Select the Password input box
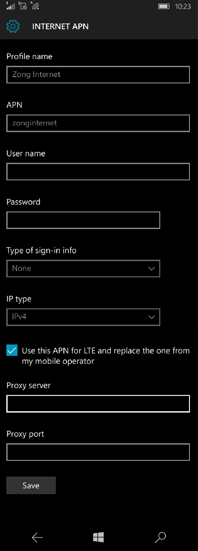 tap(83, 220)
